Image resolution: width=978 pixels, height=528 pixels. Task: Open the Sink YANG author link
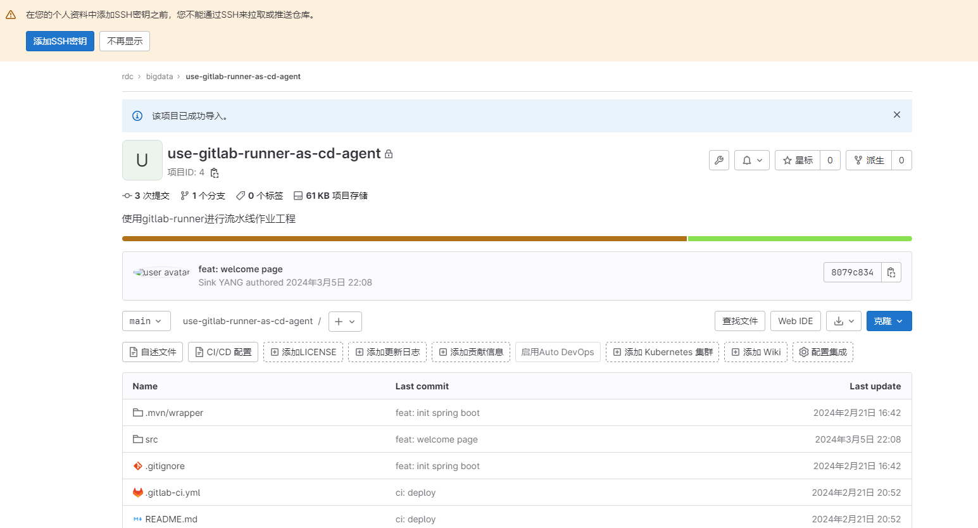221,282
